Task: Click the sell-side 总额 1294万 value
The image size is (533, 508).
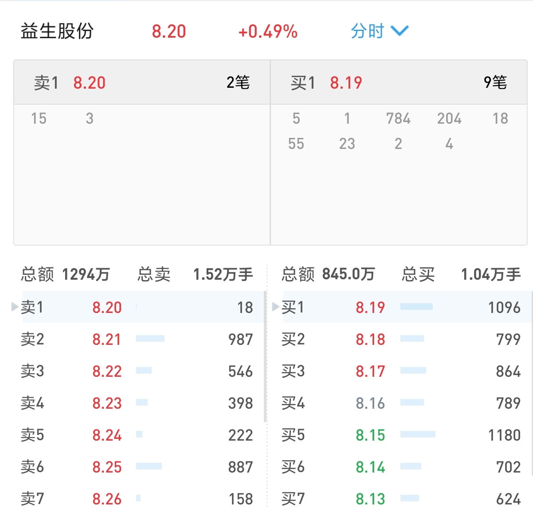Action: tap(86, 274)
